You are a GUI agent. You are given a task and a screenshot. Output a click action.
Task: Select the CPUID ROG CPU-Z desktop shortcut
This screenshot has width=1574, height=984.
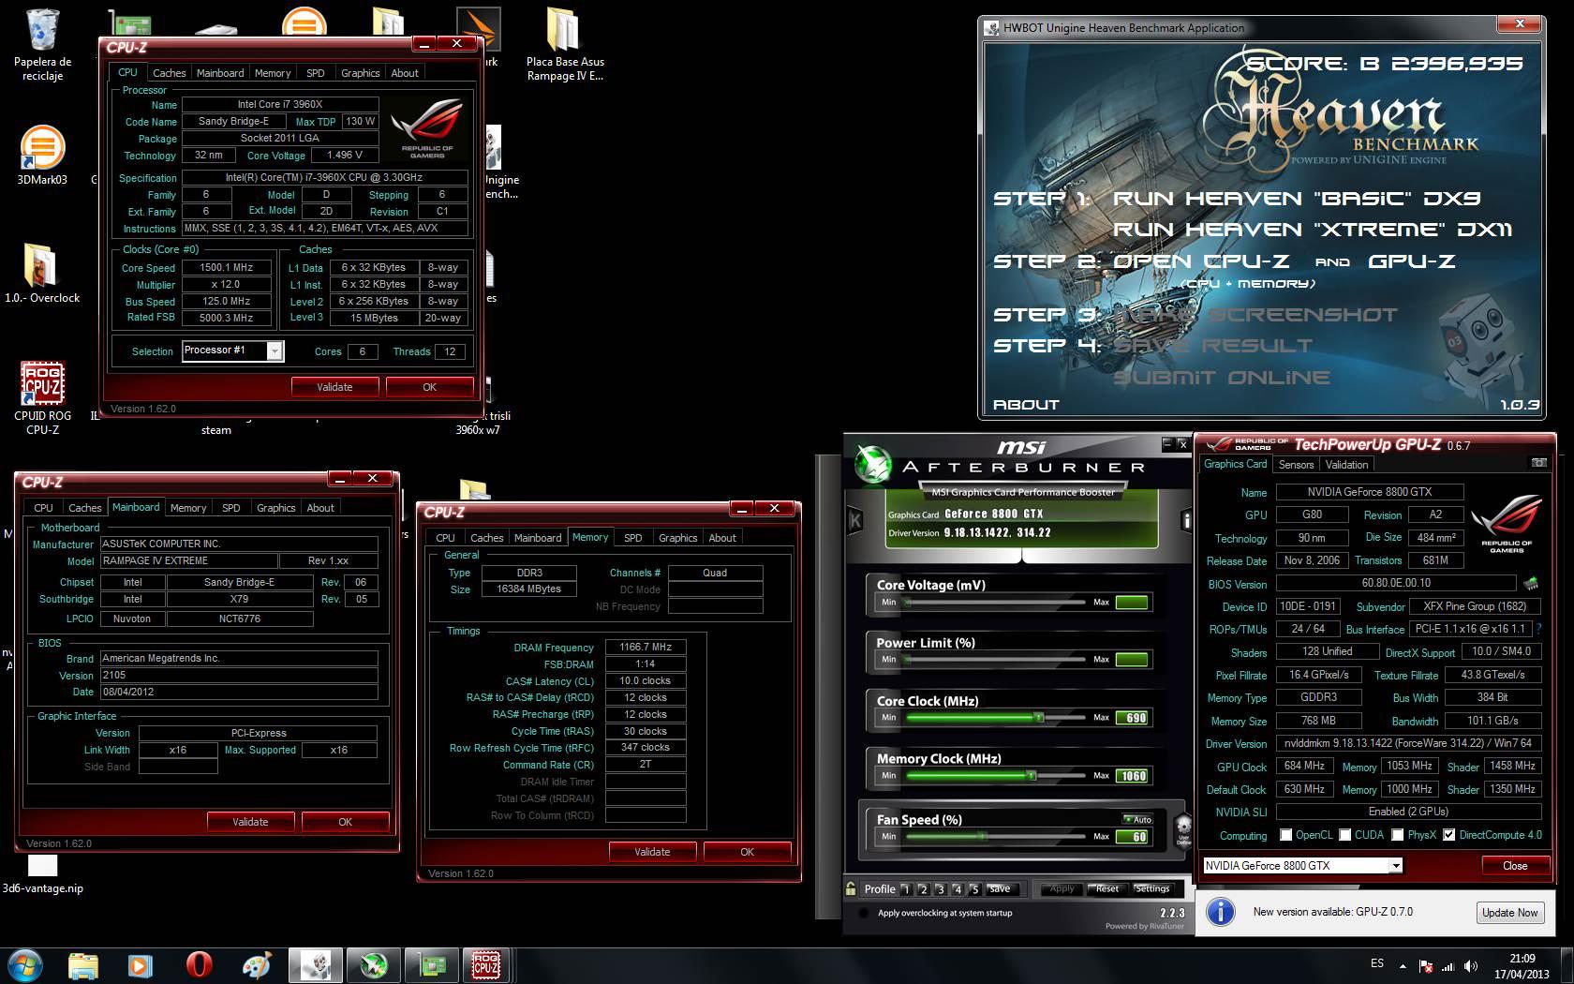(42, 398)
